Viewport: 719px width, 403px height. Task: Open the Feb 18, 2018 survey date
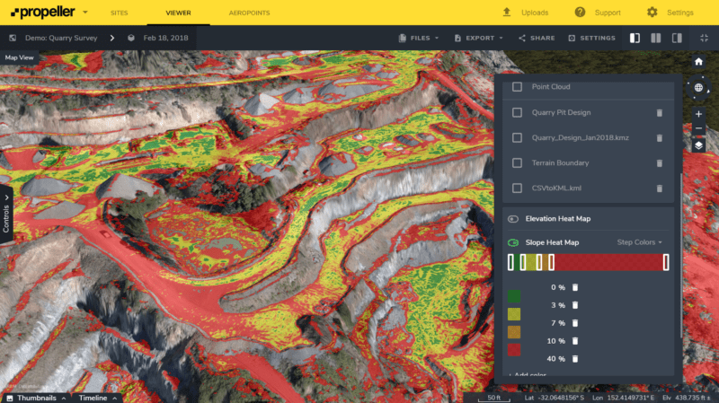(x=165, y=38)
